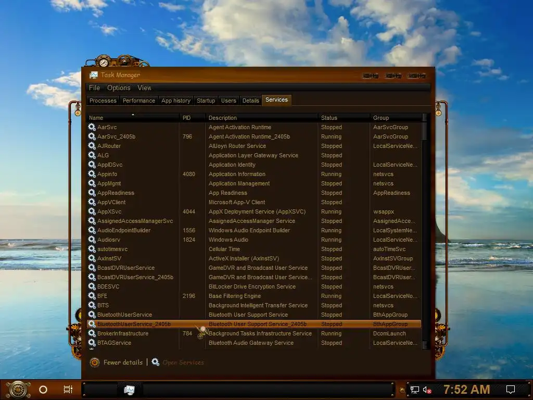
Task: Click the muted volume tray icon
Action: click(427, 390)
